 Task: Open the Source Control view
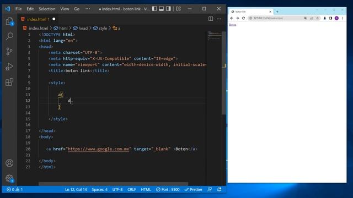[x=9, y=51]
